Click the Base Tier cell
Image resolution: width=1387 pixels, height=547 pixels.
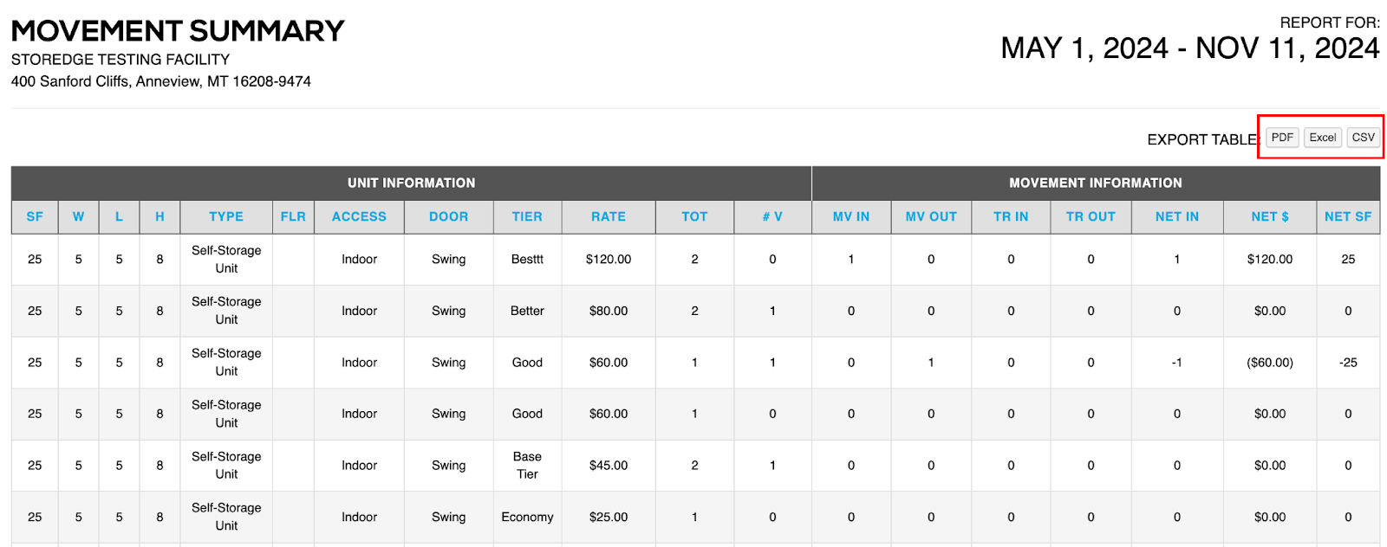coord(527,466)
